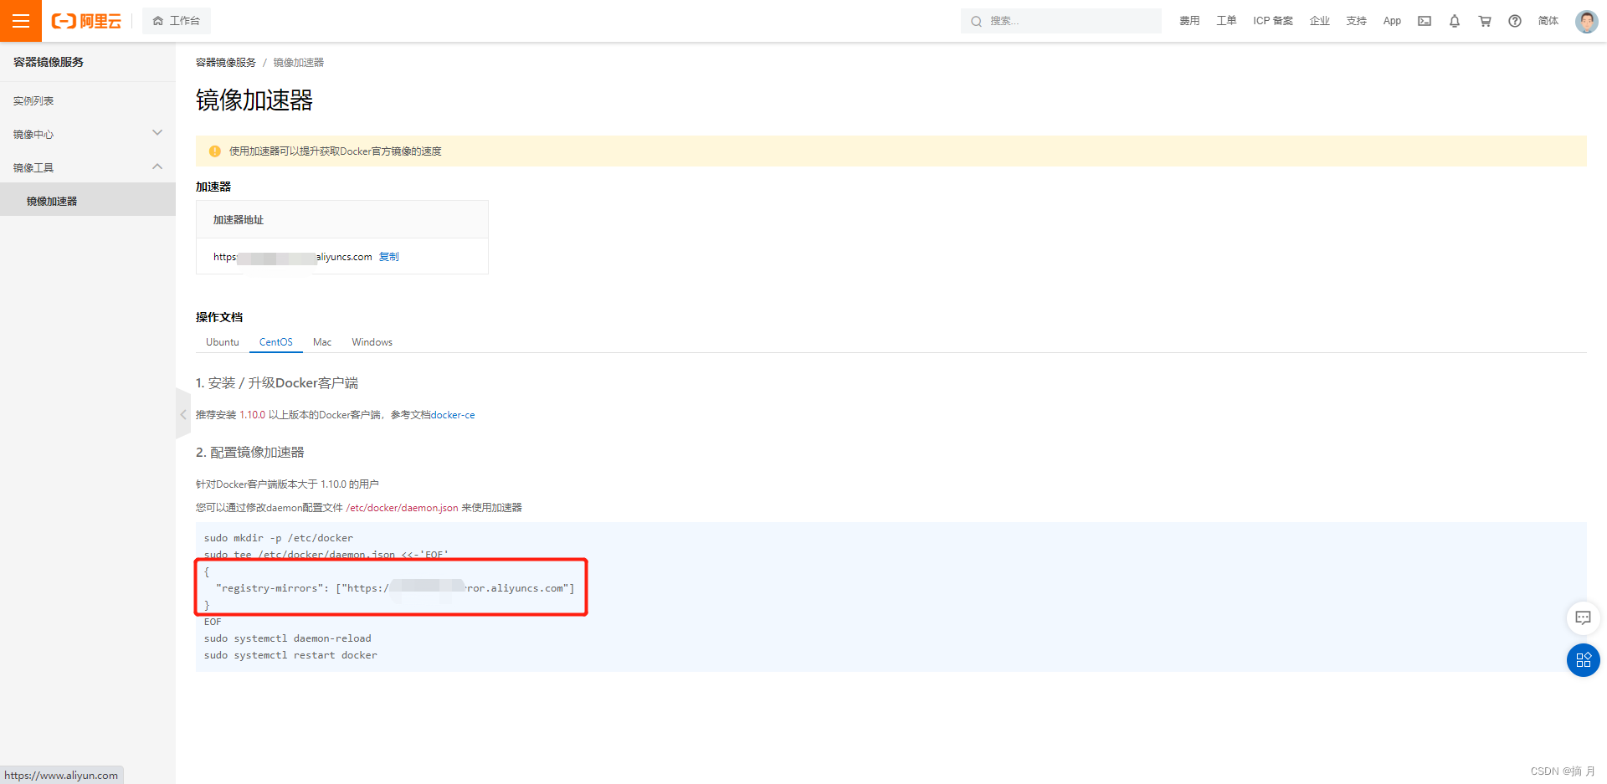Image resolution: width=1607 pixels, height=784 pixels.
Task: Open the 工作台 workbench button
Action: [177, 21]
